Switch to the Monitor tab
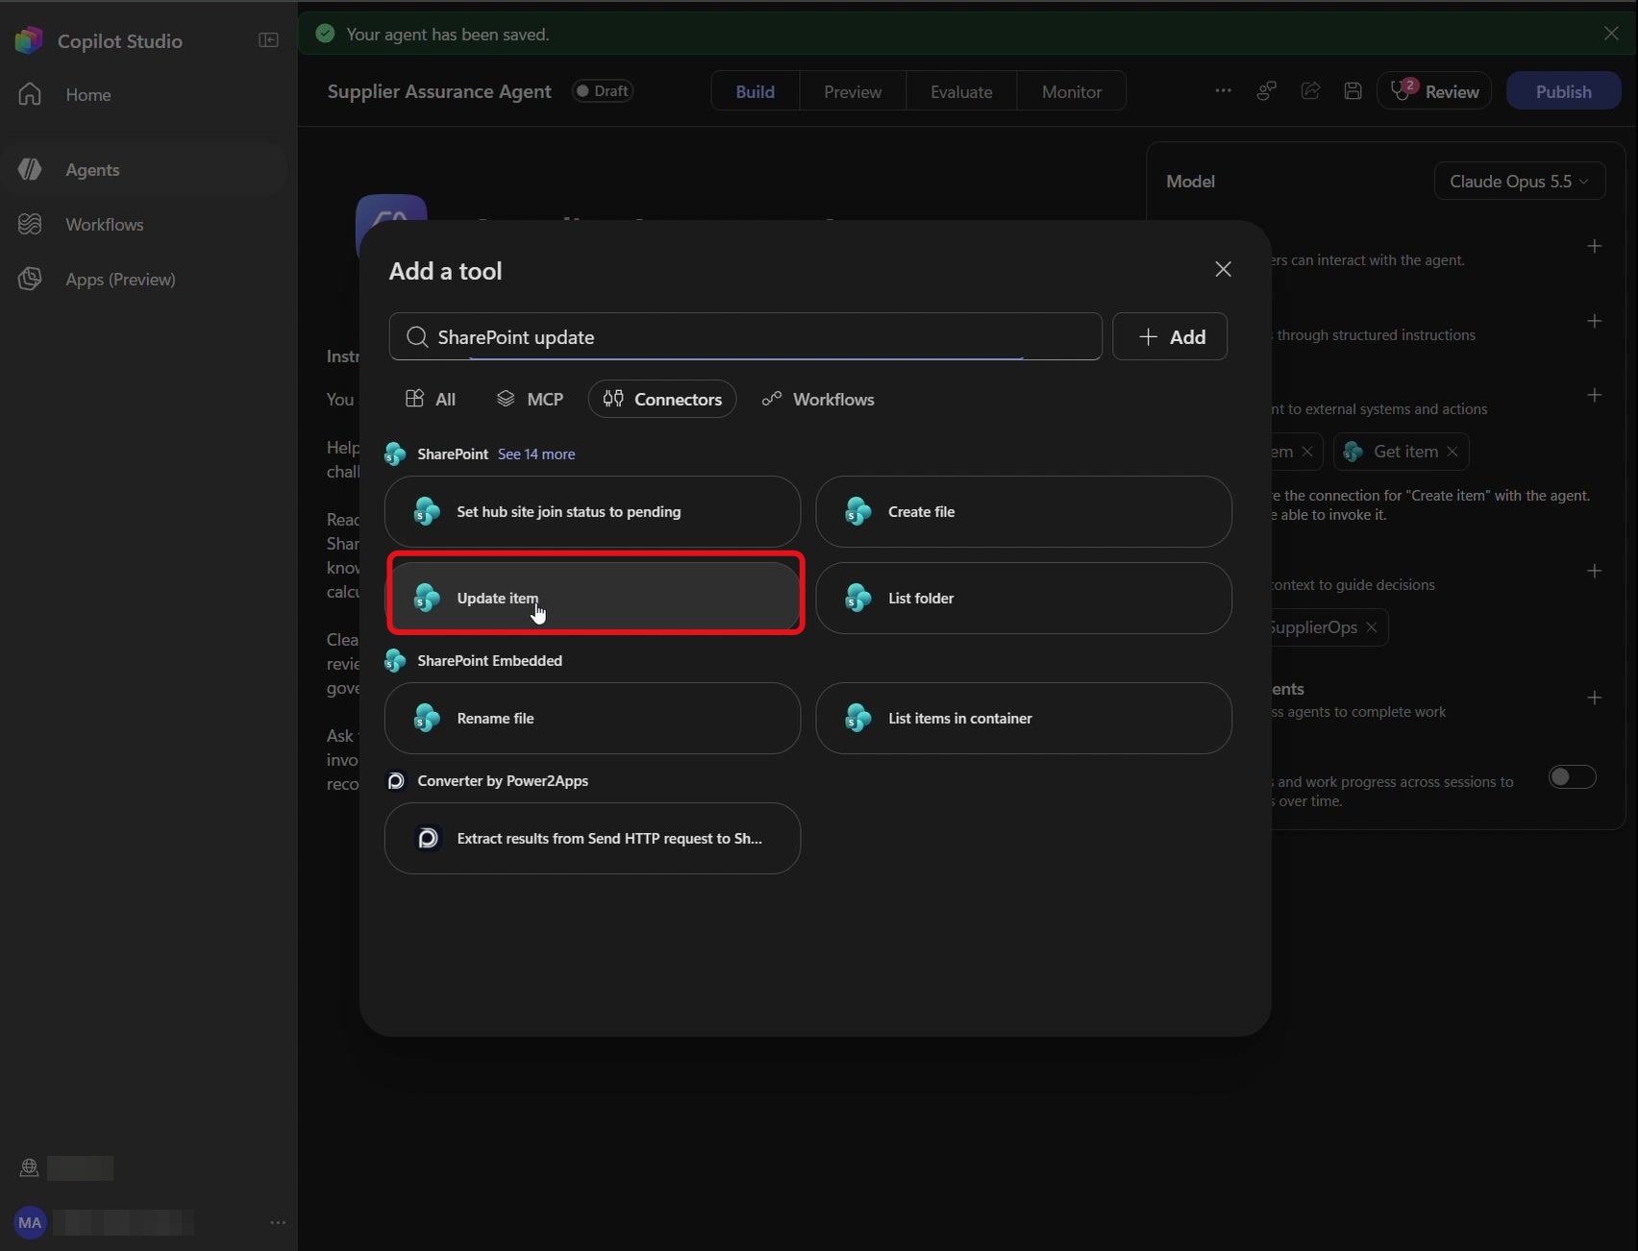Screen dimensions: 1638x1251 click(x=1072, y=91)
